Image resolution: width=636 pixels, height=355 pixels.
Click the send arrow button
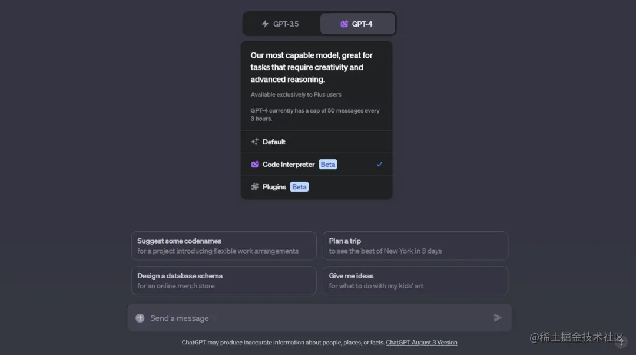point(498,318)
